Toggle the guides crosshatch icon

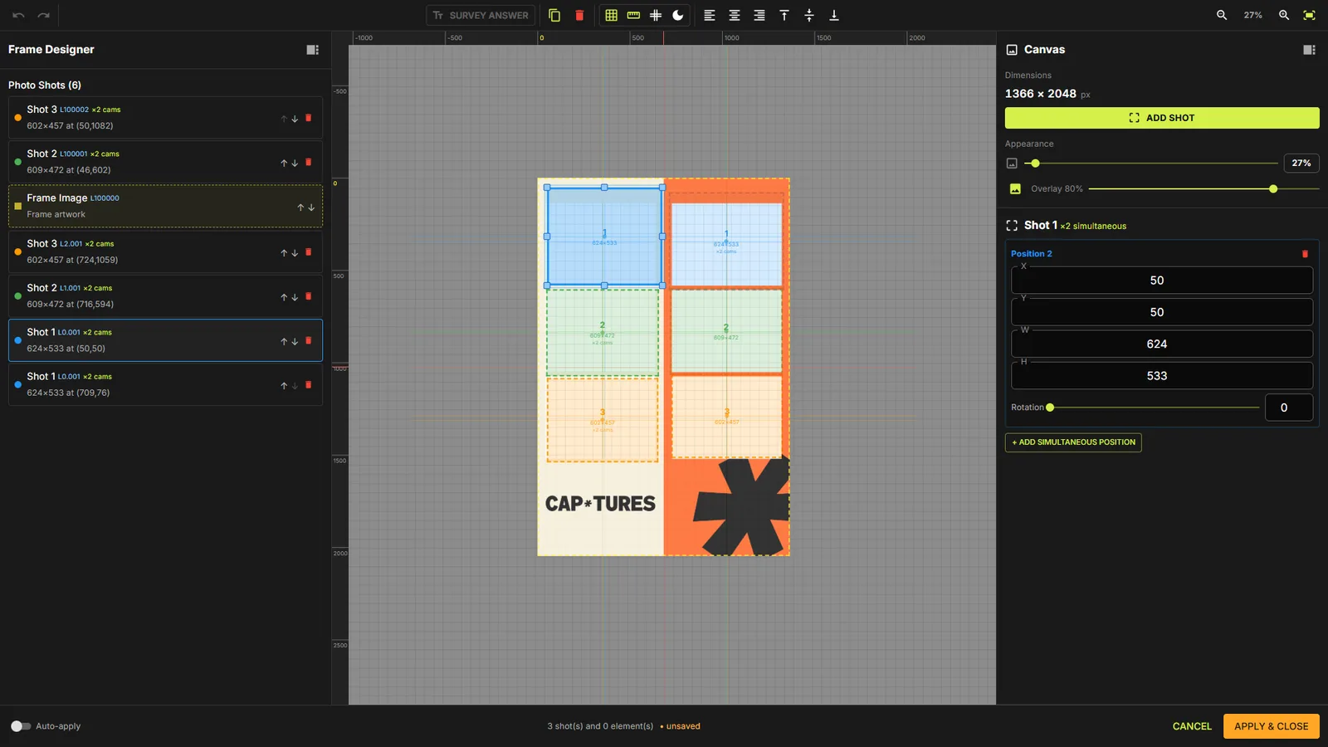(x=656, y=15)
